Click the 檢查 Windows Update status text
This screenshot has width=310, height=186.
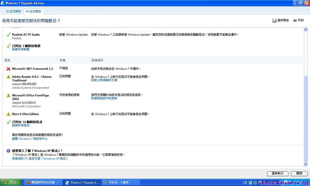(x=73, y=35)
